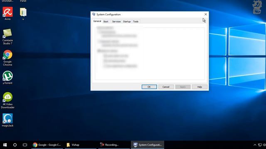Click OK in System Configuration
Image resolution: width=266 pixels, height=149 pixels.
(149, 87)
